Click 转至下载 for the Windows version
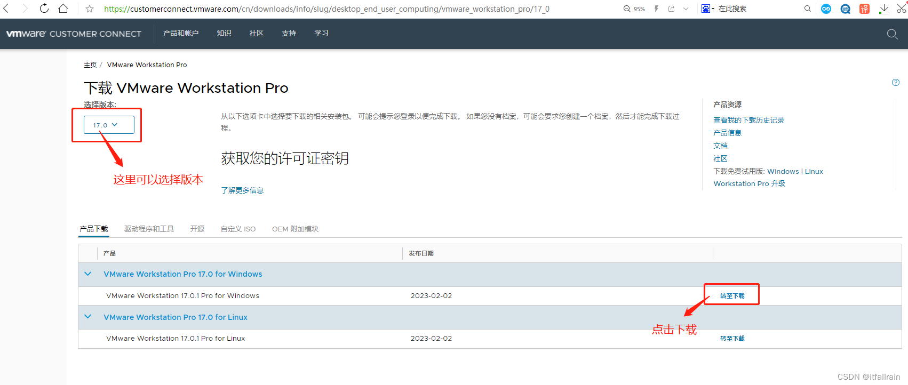The height and width of the screenshot is (385, 908). (732, 296)
